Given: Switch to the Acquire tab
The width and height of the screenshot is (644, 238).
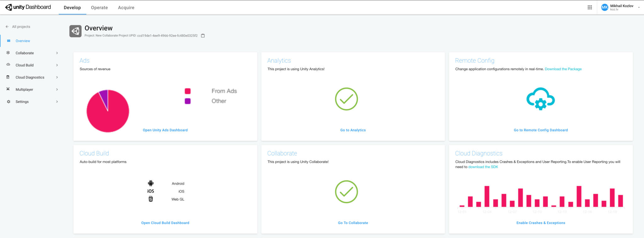Looking at the screenshot, I should 126,8.
